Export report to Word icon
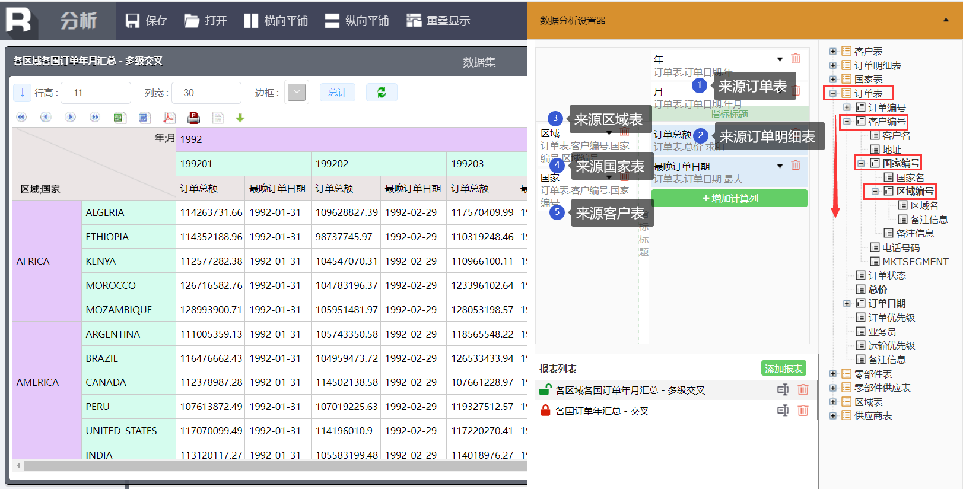This screenshot has width=963, height=489. tap(144, 118)
